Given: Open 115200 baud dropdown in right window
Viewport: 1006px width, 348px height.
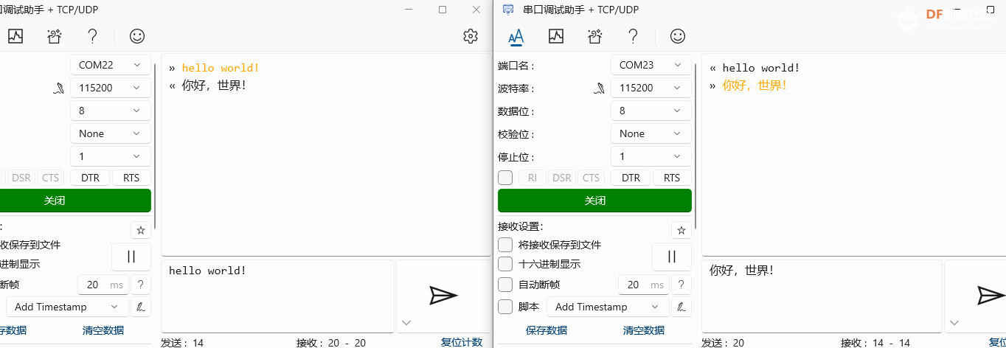Looking at the screenshot, I should tap(651, 88).
